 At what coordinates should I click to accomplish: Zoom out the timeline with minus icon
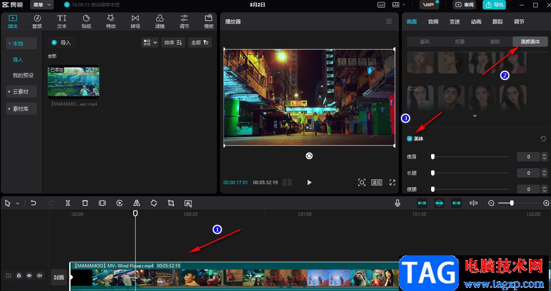491,203
